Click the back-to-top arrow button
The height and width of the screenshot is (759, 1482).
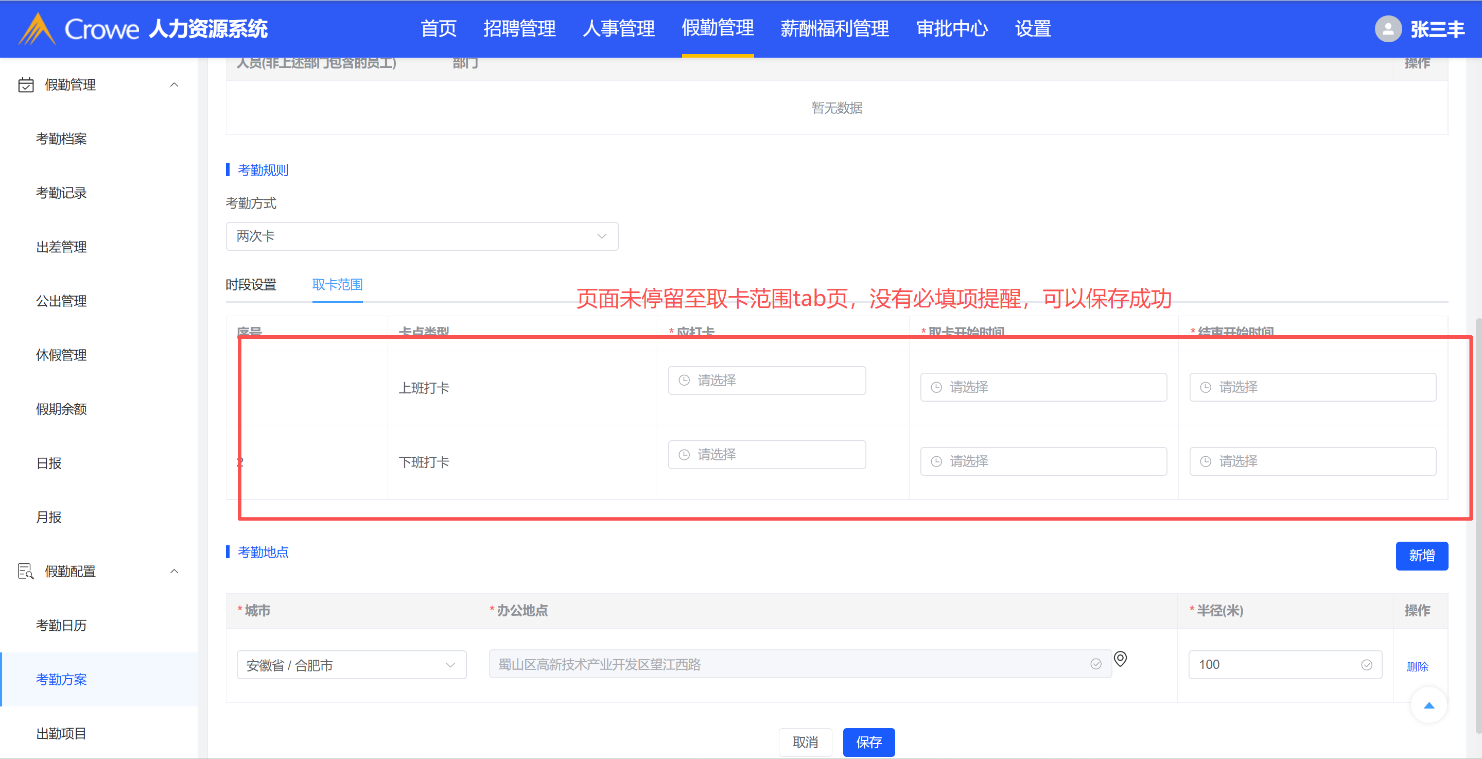1428,705
